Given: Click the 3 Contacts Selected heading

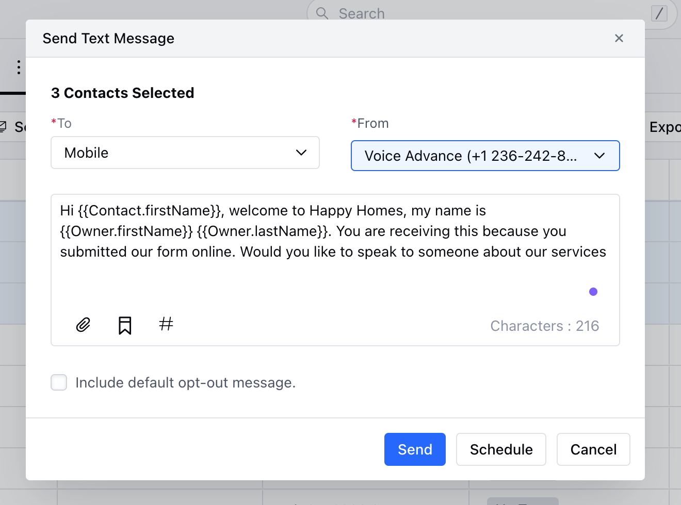Looking at the screenshot, I should click(x=123, y=93).
